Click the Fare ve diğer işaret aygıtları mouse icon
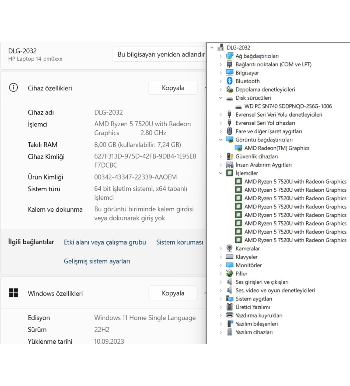 coord(229,131)
